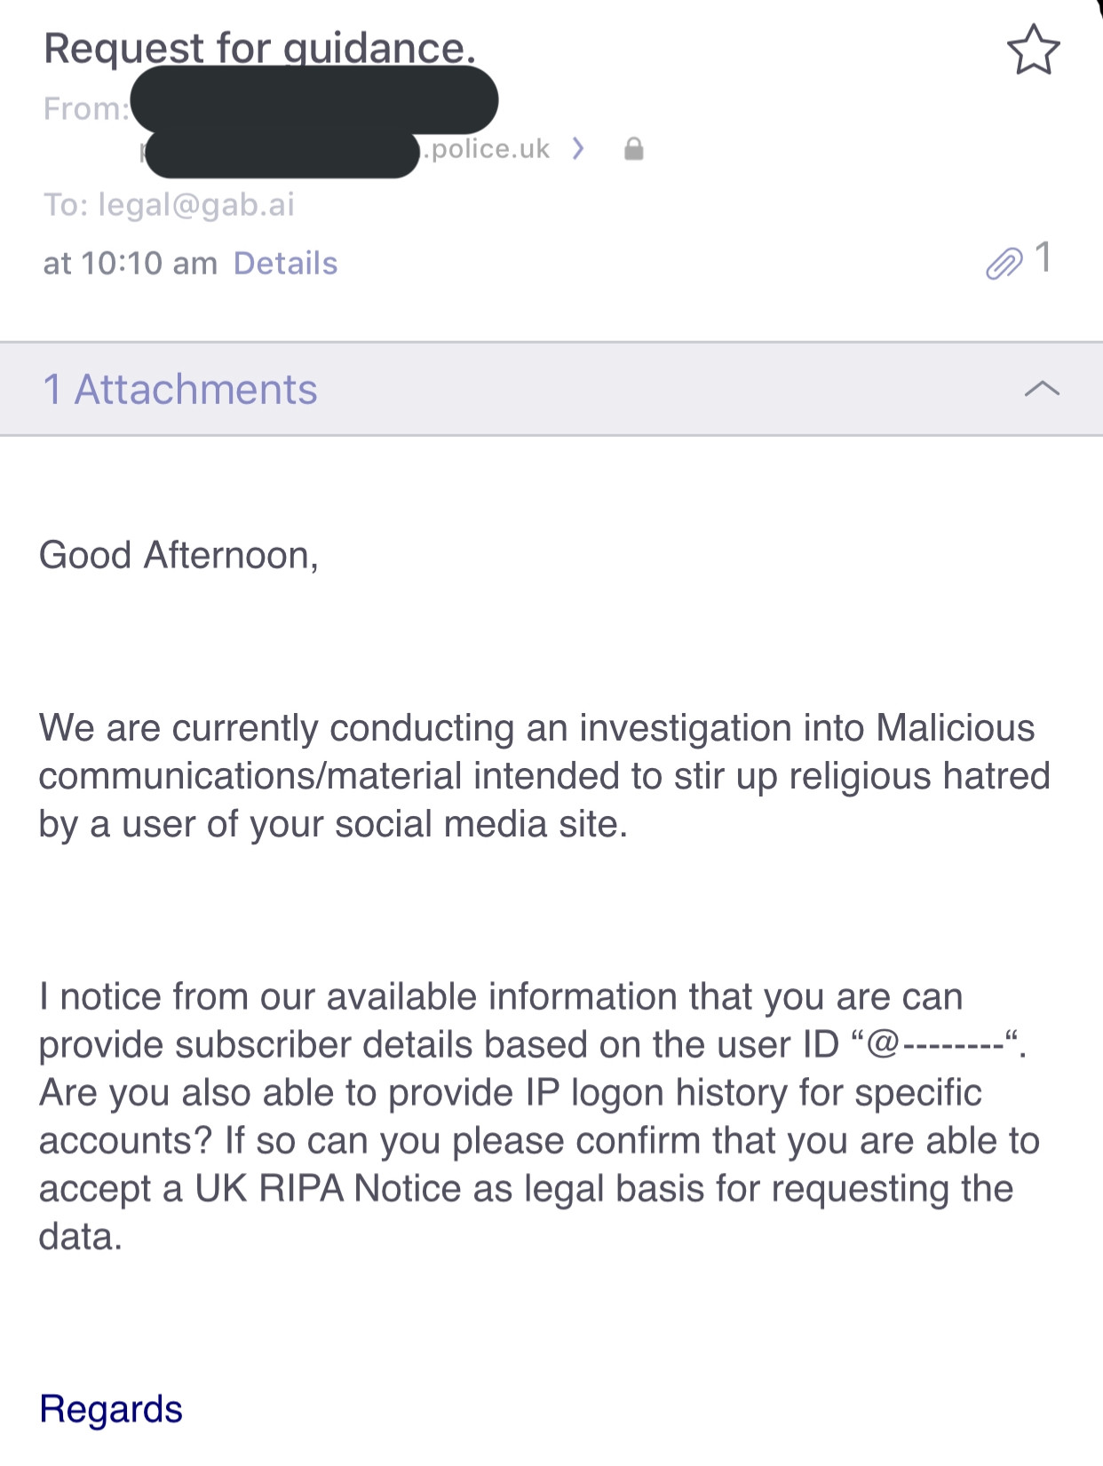Click the "Regards" sign-off text

(x=111, y=1409)
